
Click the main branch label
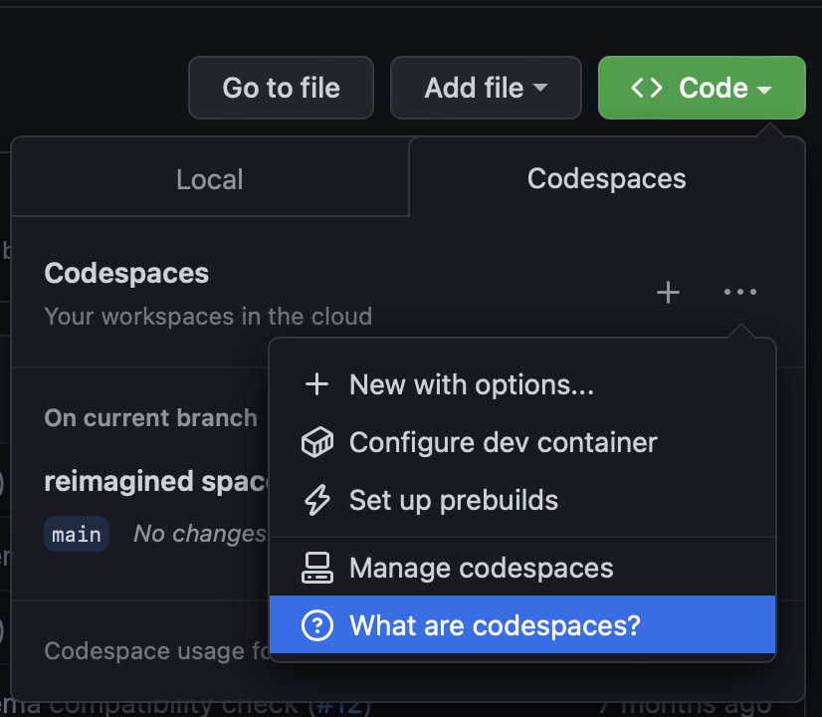tap(77, 534)
